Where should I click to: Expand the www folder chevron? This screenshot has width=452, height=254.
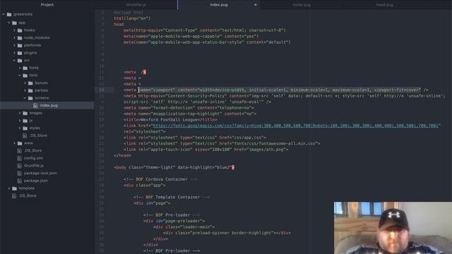14,143
